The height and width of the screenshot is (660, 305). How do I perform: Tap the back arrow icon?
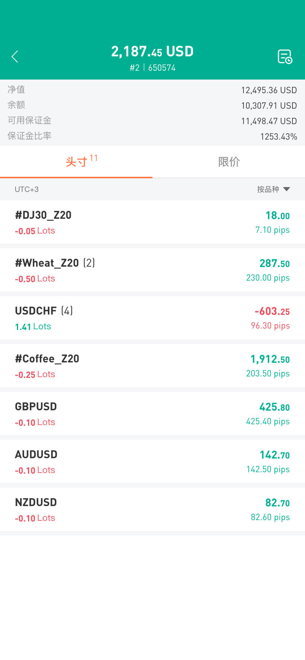click(15, 57)
